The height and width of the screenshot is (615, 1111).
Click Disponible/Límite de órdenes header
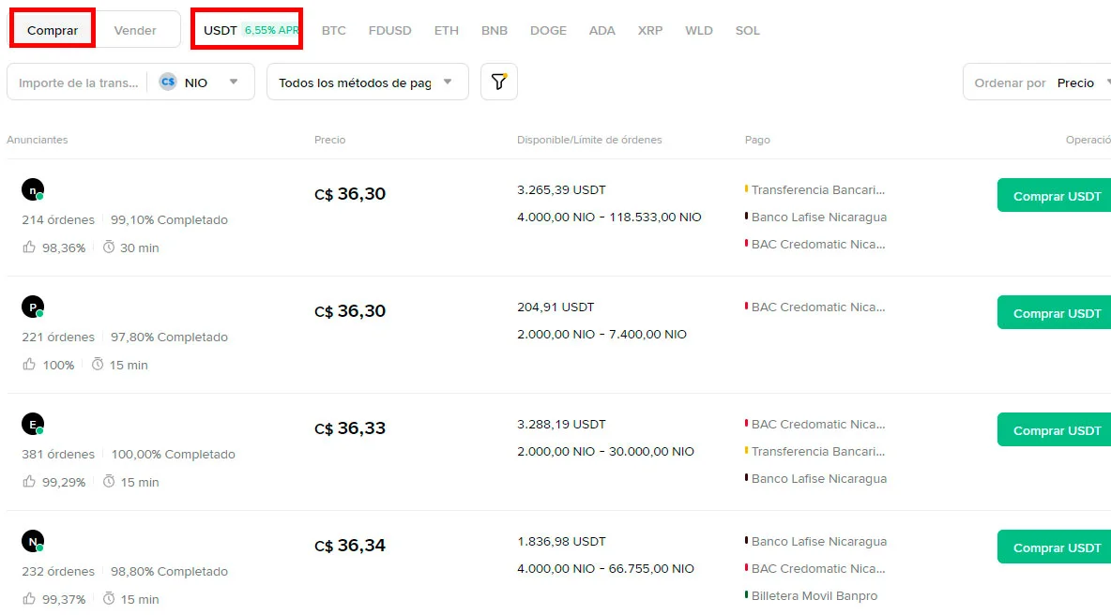point(589,140)
